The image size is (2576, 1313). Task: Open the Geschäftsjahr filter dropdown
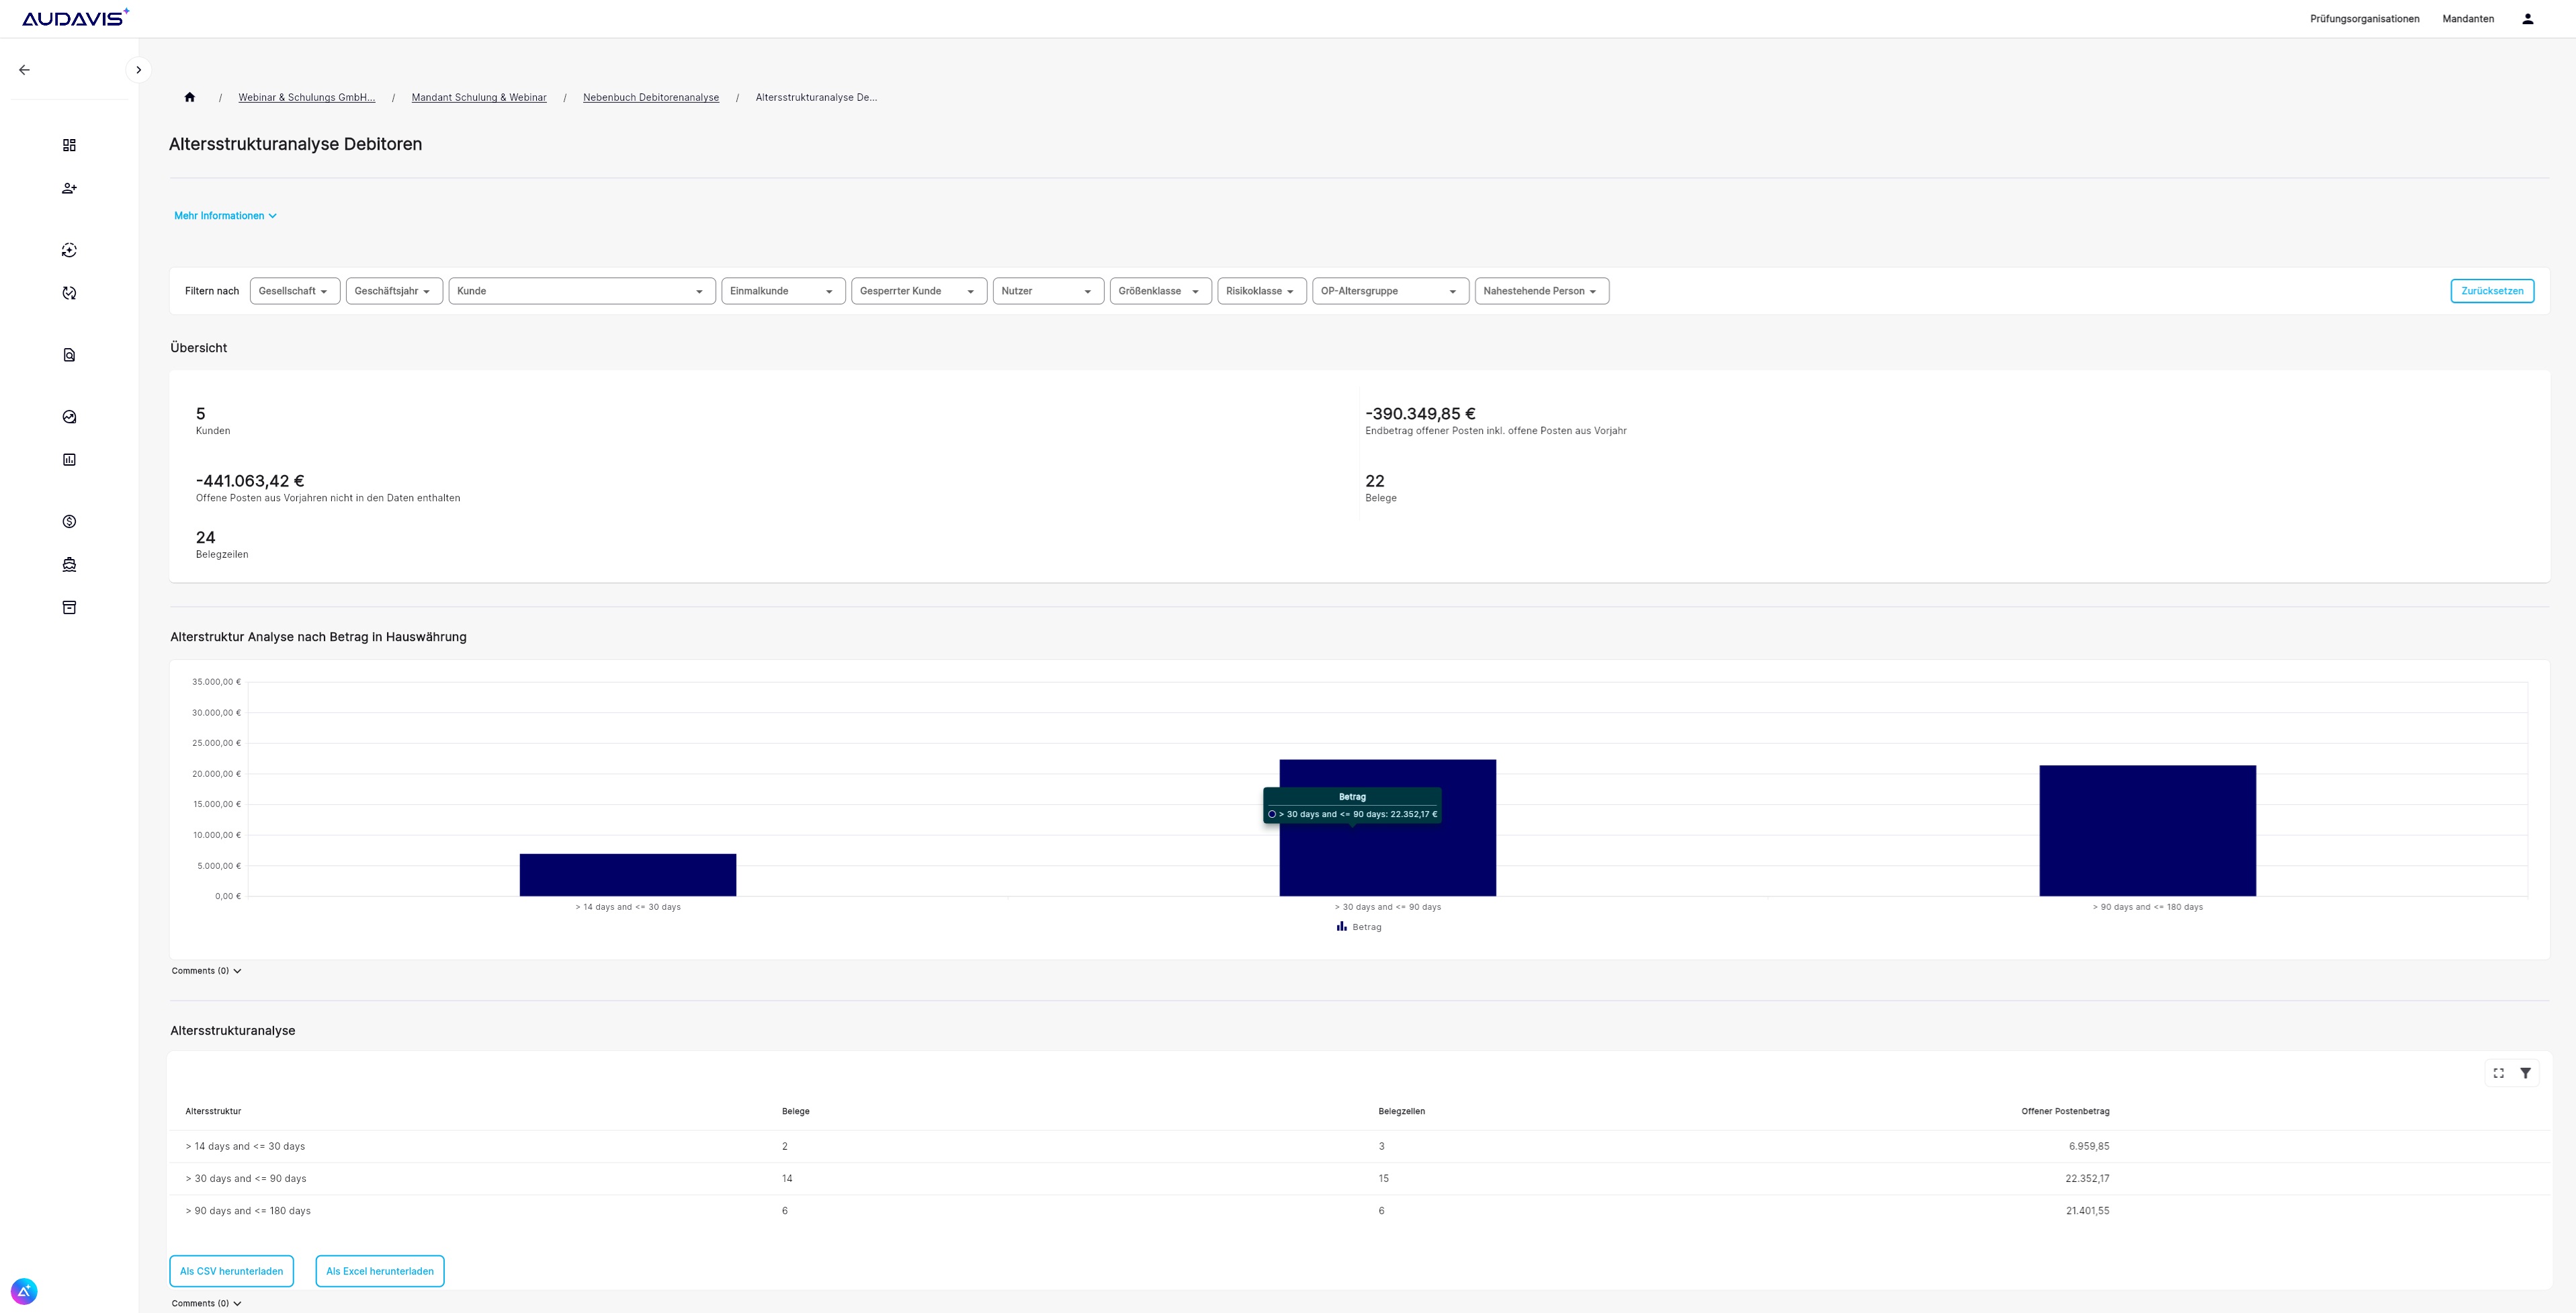coord(393,291)
